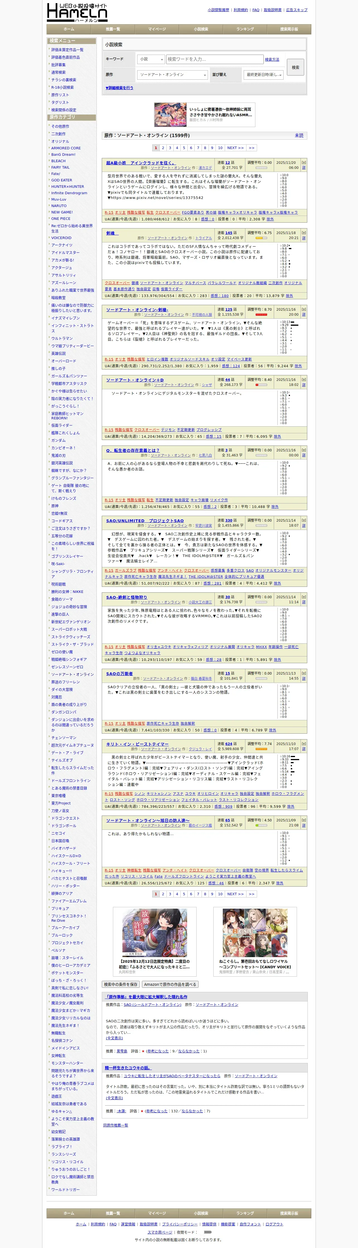This screenshot has height=1248, width=358.
Task: Click Amazonで原作の作品を調べる button
Action: click(170, 984)
